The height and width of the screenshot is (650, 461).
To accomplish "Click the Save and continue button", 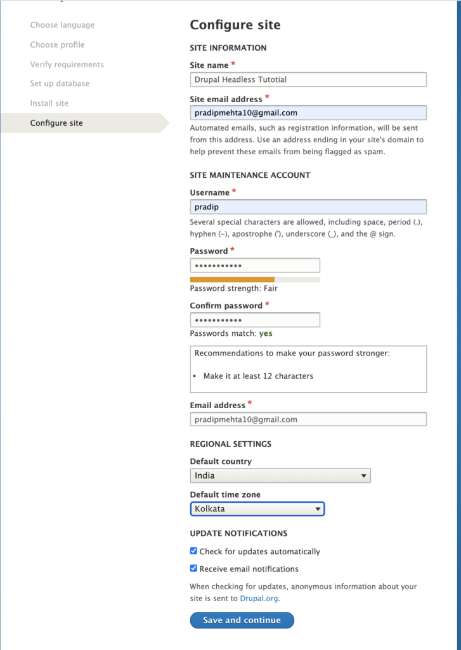I will [242, 620].
